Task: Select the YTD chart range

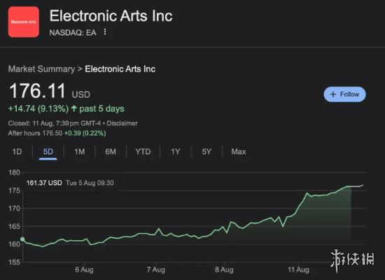Action: click(143, 152)
